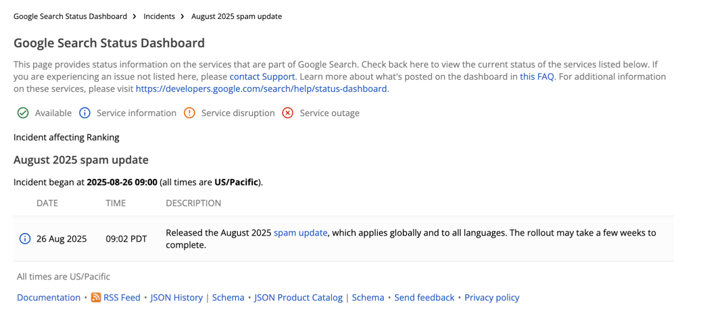Open the Incidents breadcrumb
Image resolution: width=701 pixels, height=324 pixels.
[x=159, y=16]
